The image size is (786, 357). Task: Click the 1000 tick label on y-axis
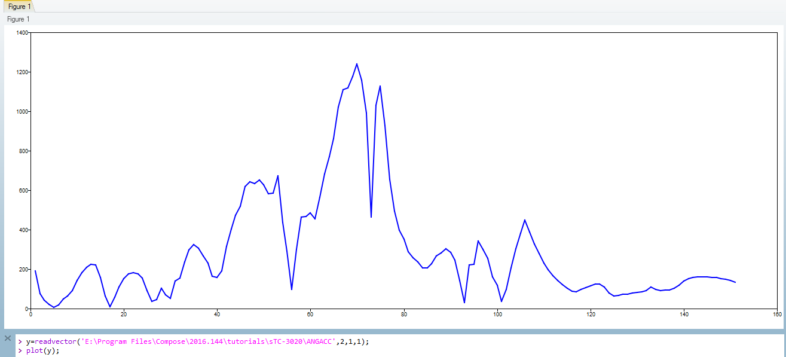click(22, 112)
